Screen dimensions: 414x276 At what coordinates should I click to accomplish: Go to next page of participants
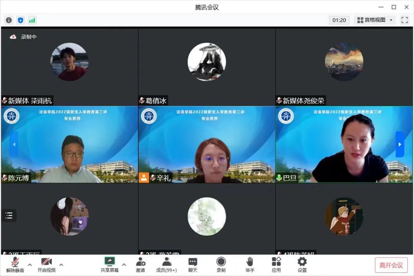point(399,144)
